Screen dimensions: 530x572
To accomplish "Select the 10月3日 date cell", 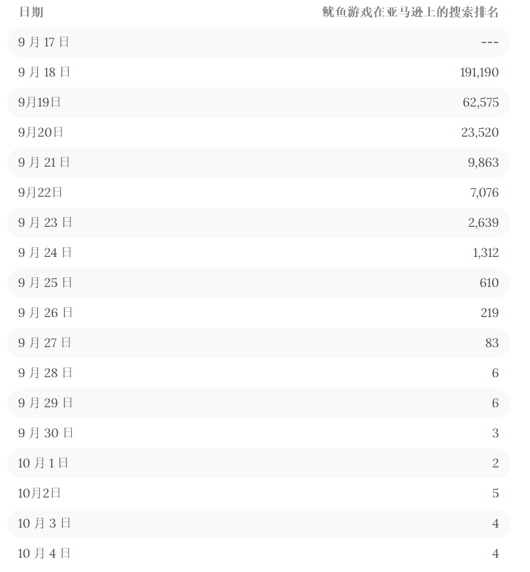I will (x=44, y=524).
